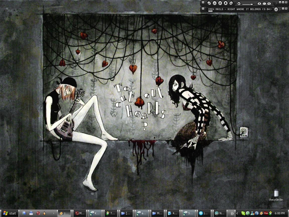Open the round playlist list button

click(x=276, y=9)
